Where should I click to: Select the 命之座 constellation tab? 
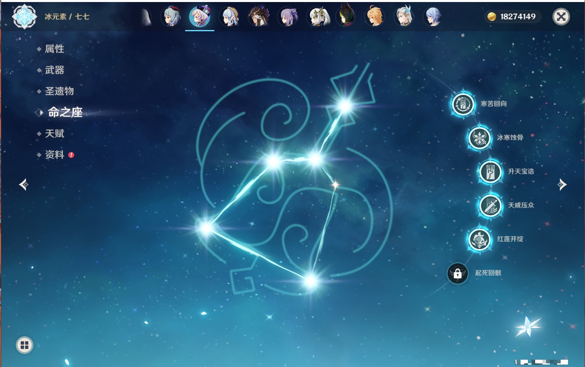[x=65, y=112]
